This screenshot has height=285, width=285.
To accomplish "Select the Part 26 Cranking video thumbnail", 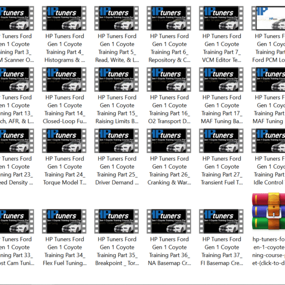I will pyautogui.click(x=169, y=141).
